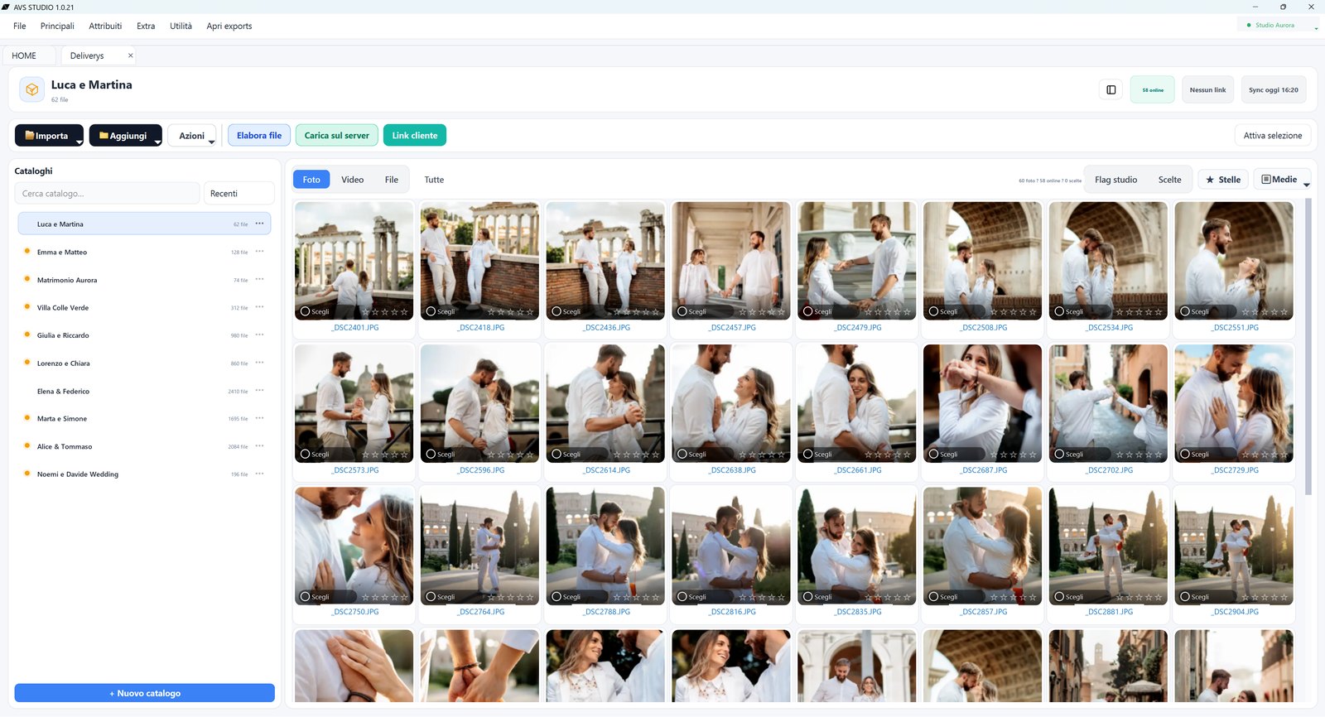Click Carica sul server button
Viewport: 1325px width, 717px height.
coord(337,135)
